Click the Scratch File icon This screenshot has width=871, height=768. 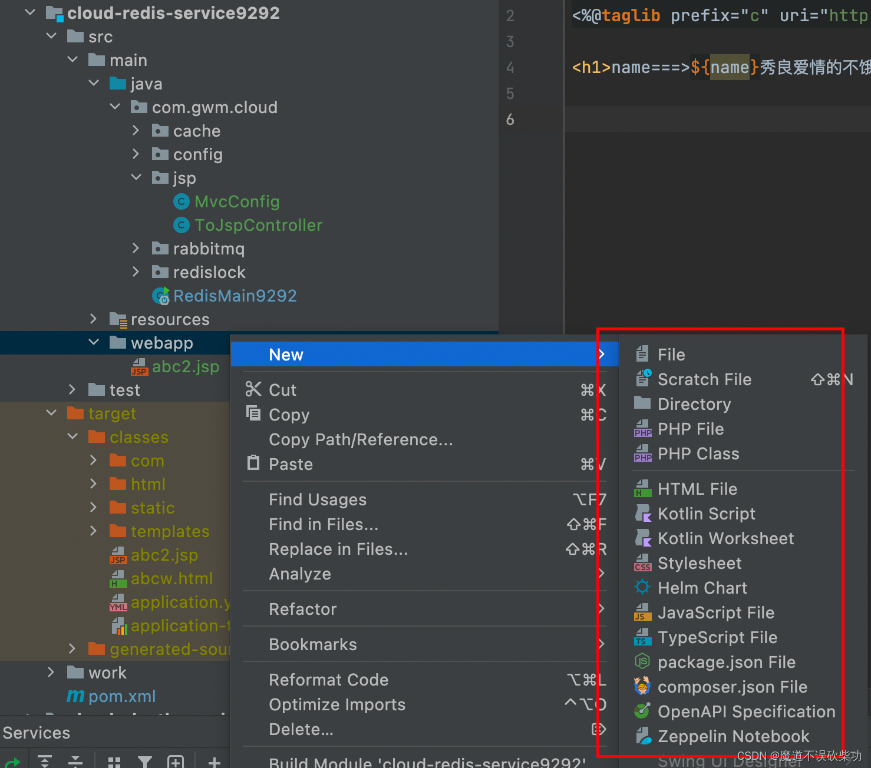click(x=643, y=378)
